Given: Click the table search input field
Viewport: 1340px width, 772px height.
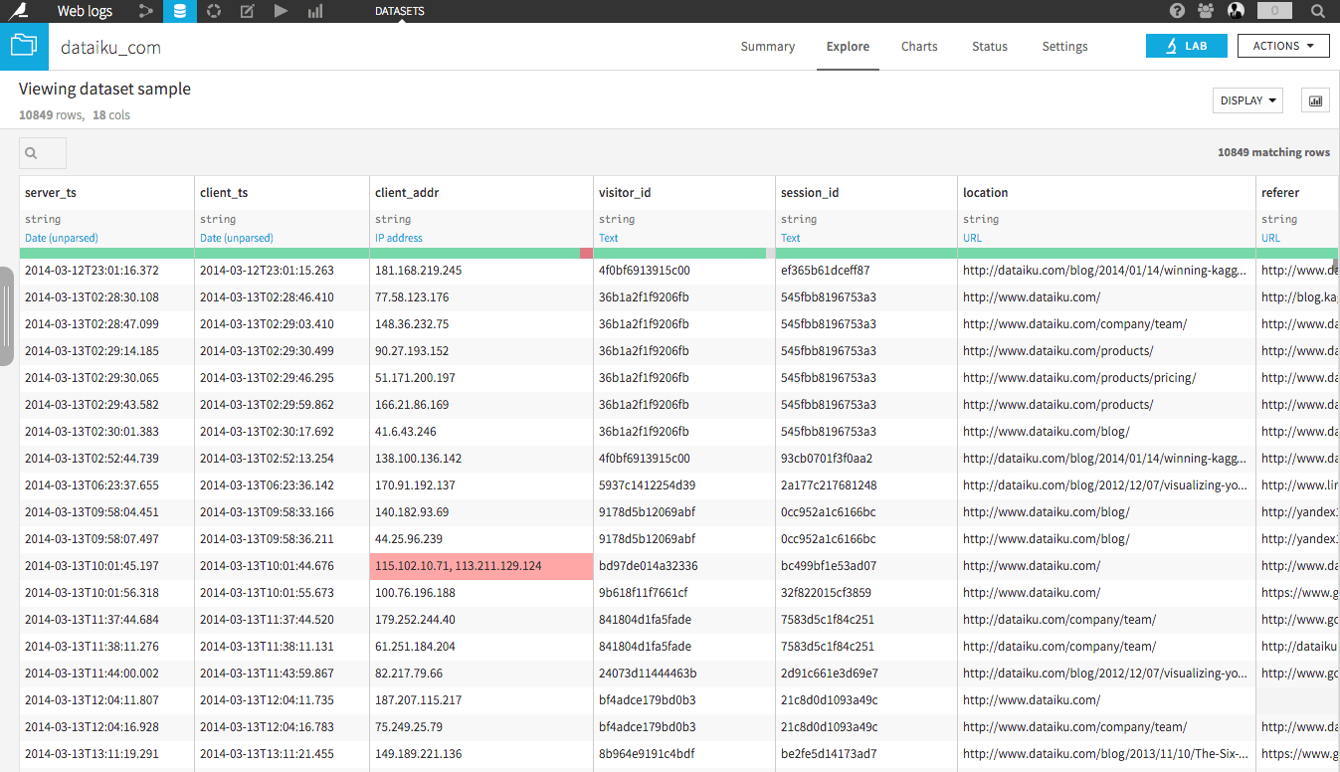Looking at the screenshot, I should [43, 153].
